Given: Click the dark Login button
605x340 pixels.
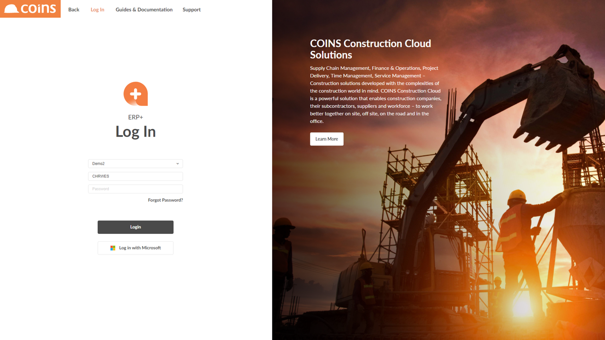Looking at the screenshot, I should click(136, 227).
